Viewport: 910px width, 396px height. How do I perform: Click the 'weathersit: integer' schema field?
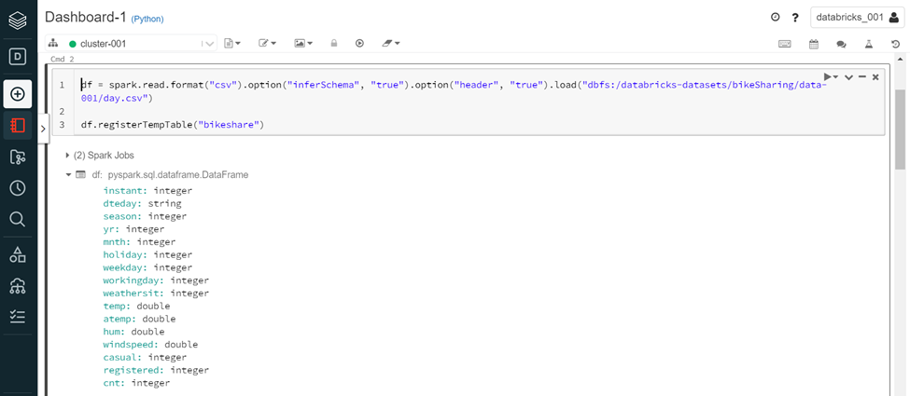(156, 293)
